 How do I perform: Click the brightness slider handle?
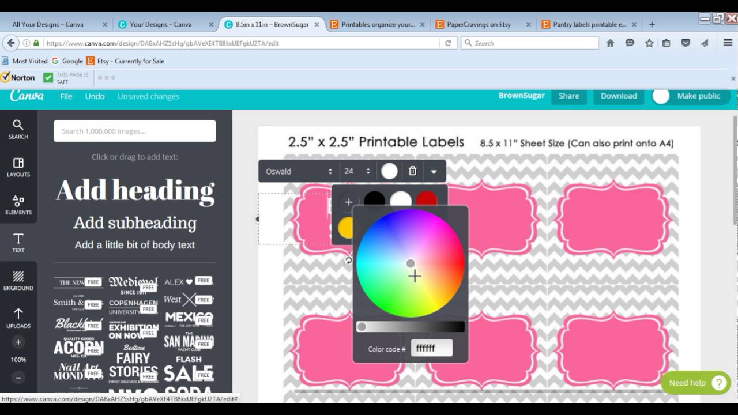(x=362, y=327)
